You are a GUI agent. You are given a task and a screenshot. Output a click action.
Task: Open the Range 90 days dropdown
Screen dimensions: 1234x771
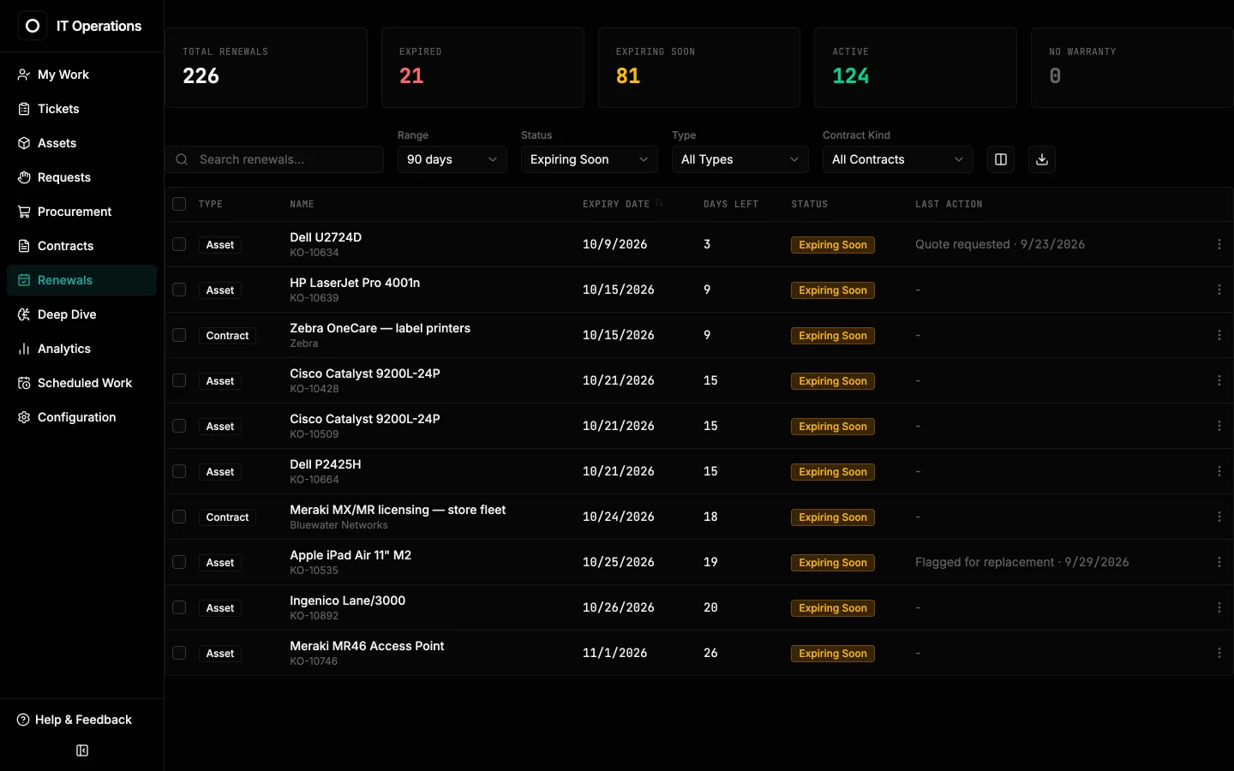[452, 159]
